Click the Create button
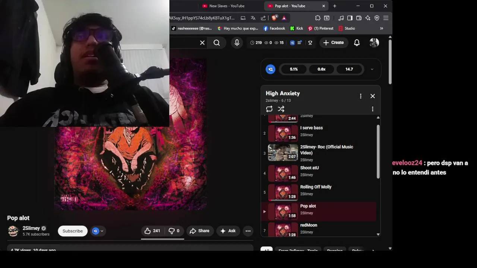This screenshot has width=477, height=268. [x=334, y=43]
